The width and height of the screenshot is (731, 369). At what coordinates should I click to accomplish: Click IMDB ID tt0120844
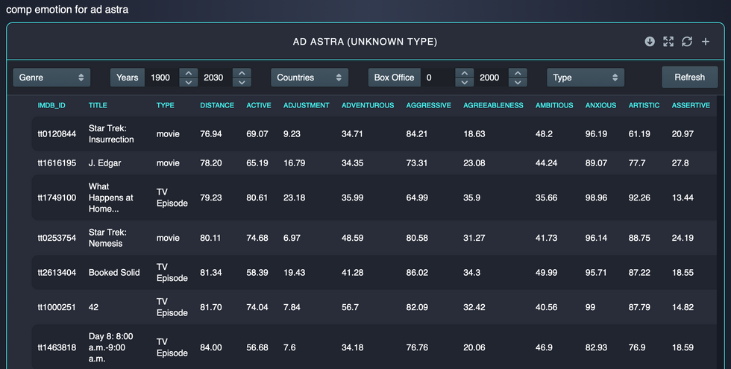57,133
